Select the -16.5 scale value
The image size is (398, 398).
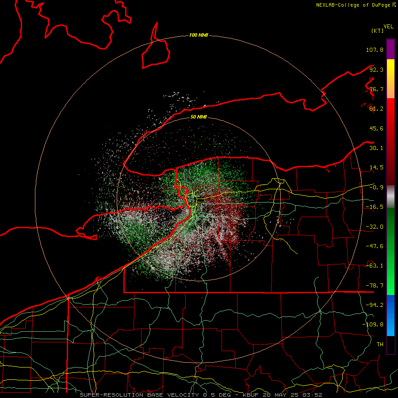coord(375,207)
